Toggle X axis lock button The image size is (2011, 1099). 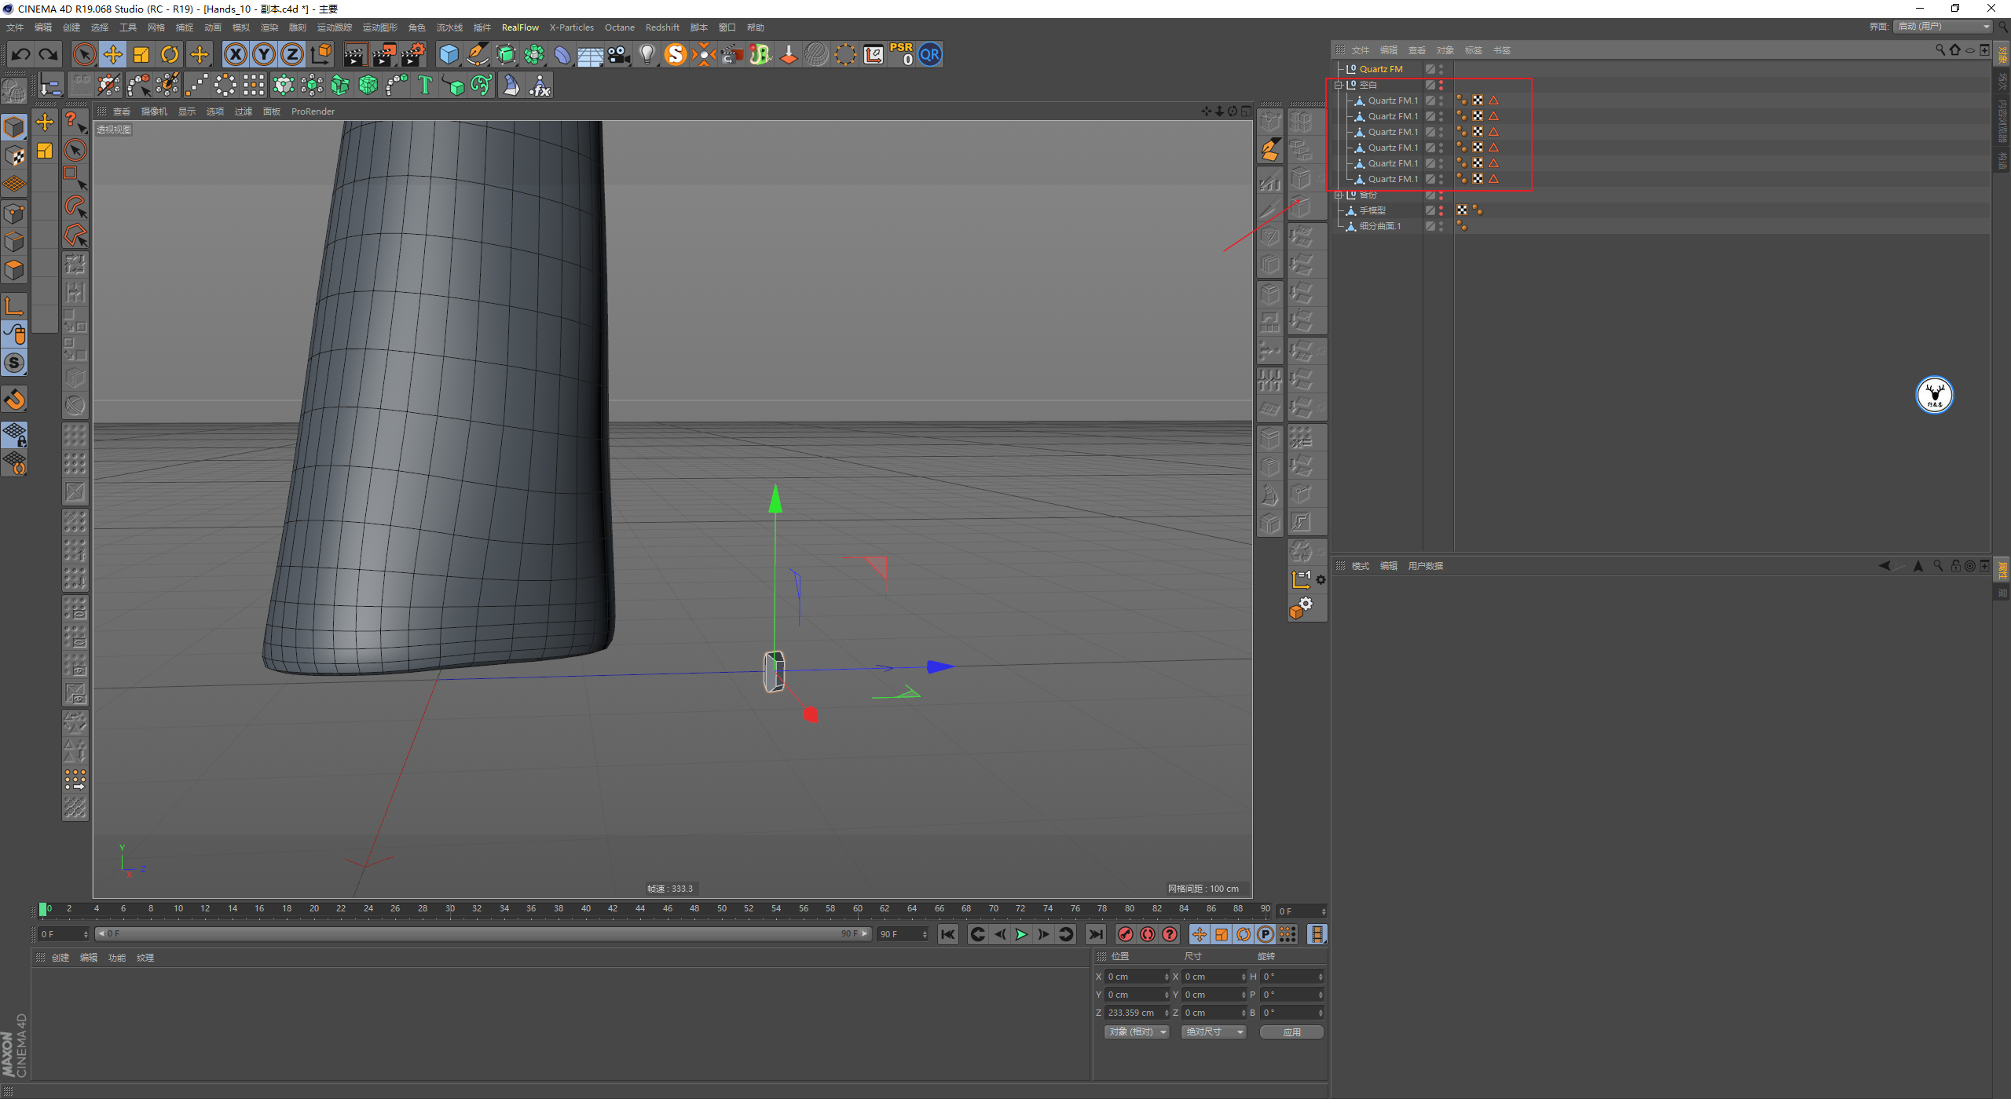[235, 54]
